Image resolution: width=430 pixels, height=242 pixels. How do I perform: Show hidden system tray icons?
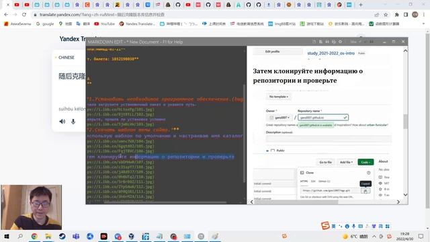click(x=374, y=236)
